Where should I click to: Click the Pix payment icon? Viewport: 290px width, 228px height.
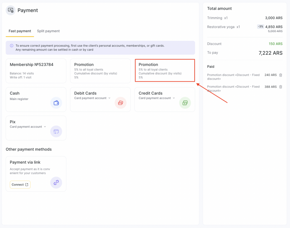pos(56,131)
